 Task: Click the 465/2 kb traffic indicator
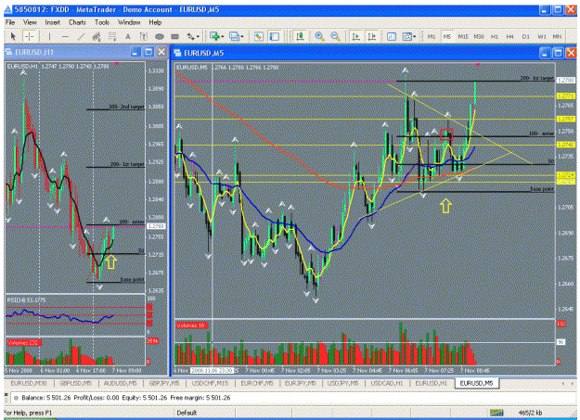tap(531, 413)
